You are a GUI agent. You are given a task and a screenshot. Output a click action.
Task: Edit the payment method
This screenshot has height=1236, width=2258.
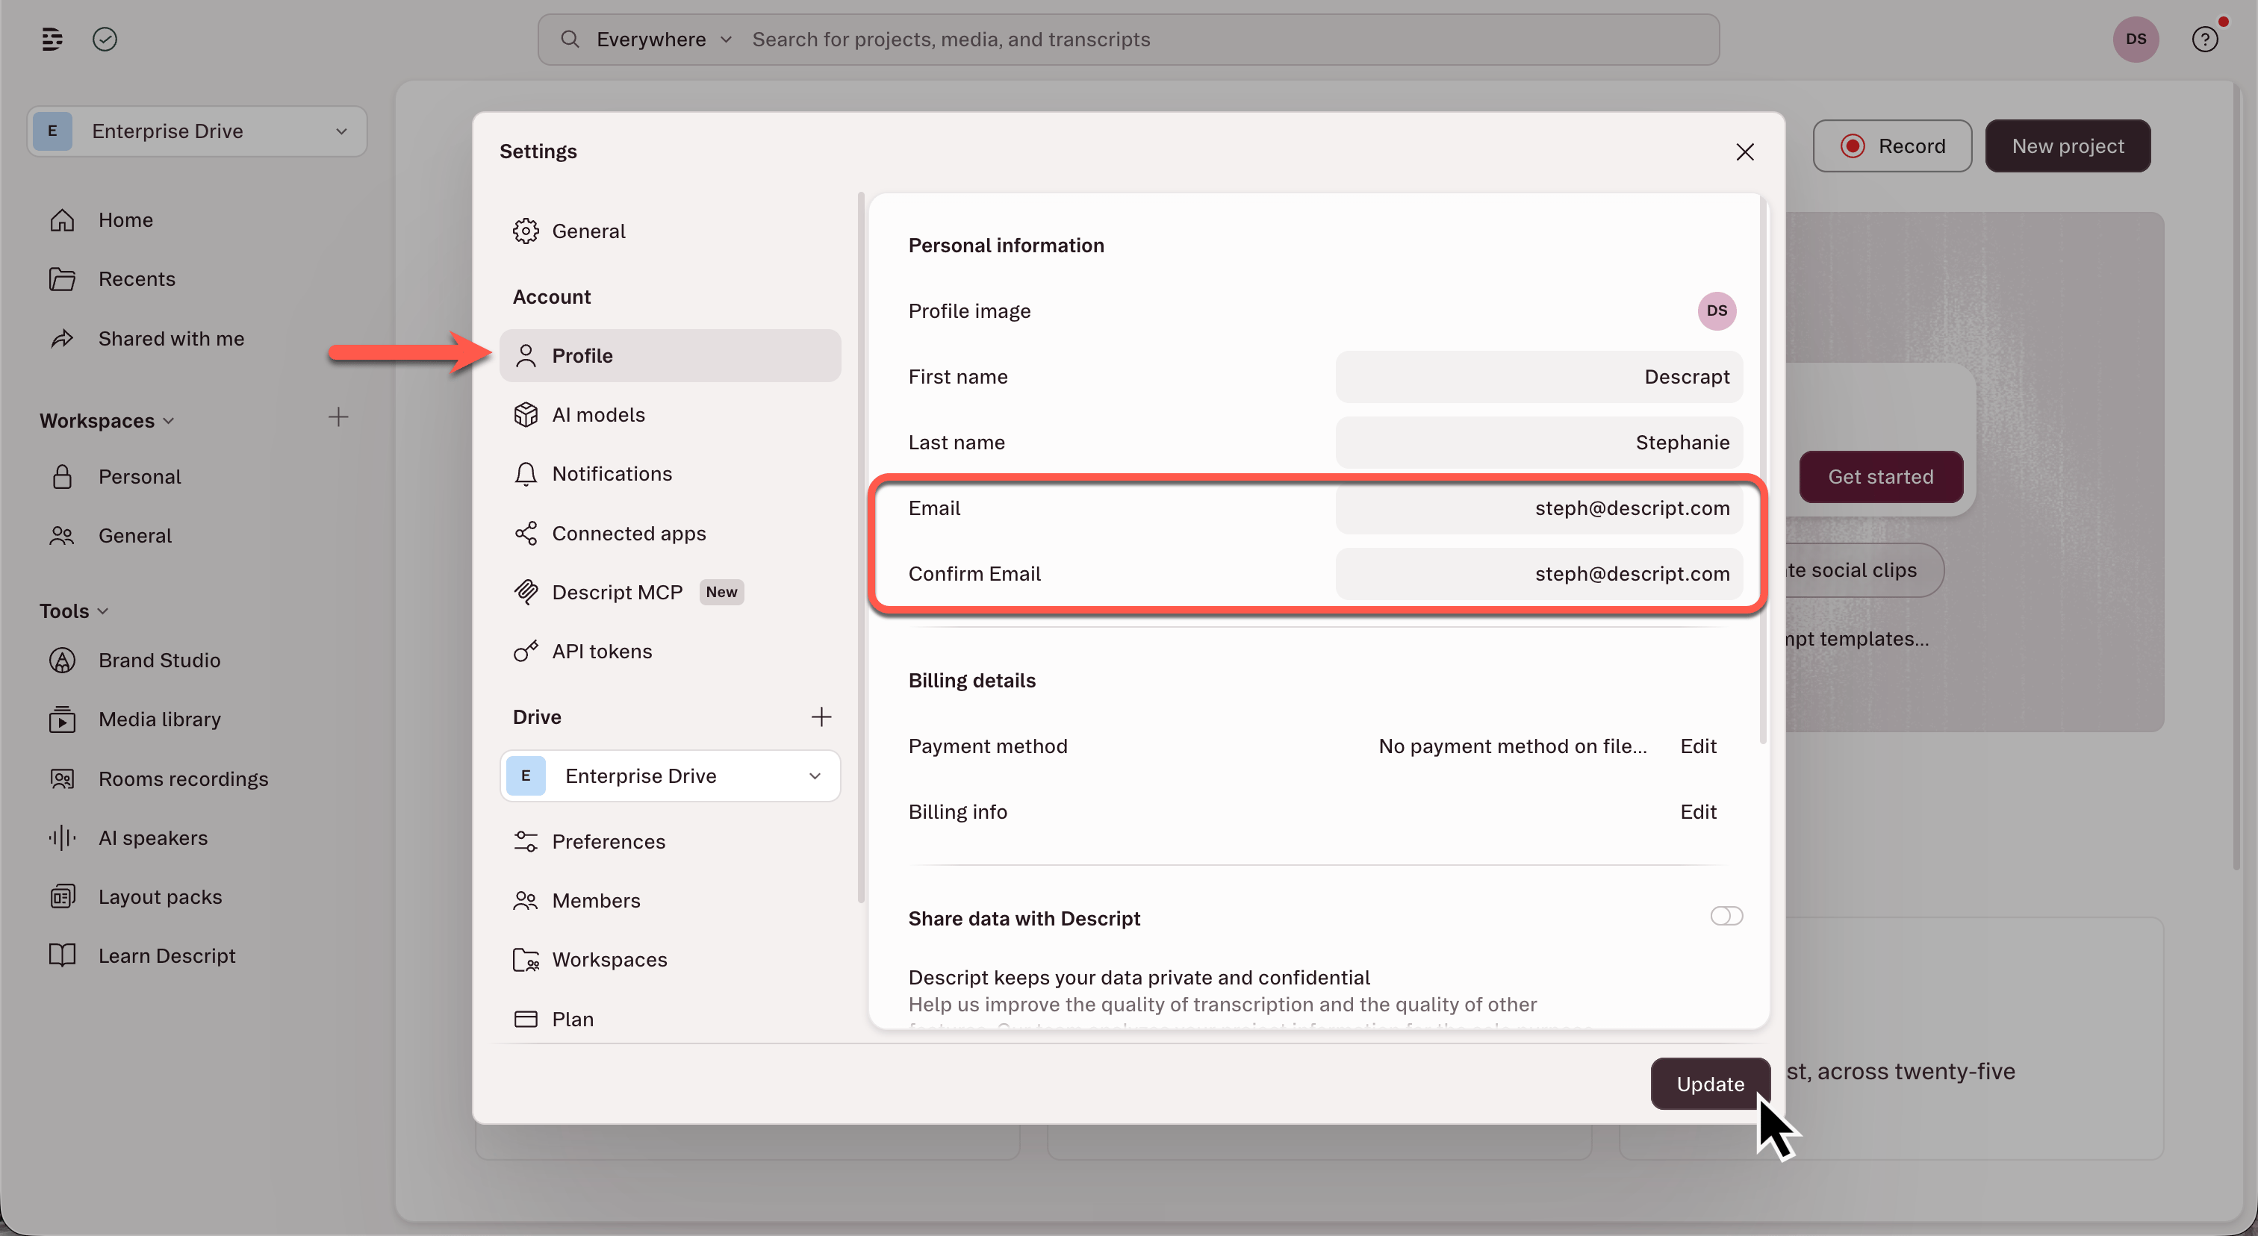pos(1698,746)
